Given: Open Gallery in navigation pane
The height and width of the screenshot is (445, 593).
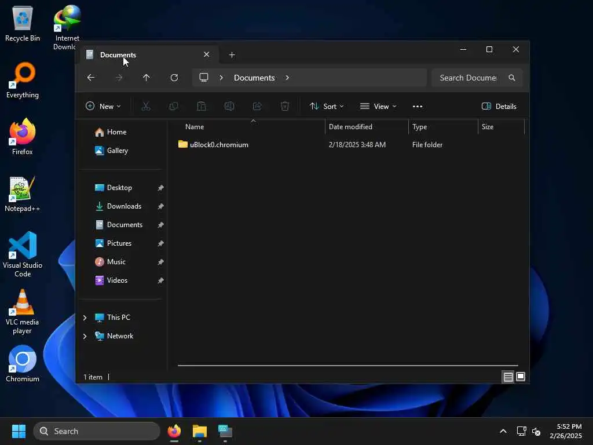Looking at the screenshot, I should (x=117, y=151).
